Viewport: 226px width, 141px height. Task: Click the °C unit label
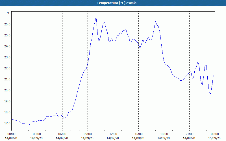coord(9,13)
